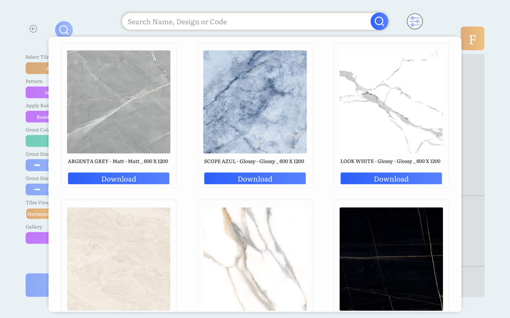This screenshot has width=510, height=318.
Task: Select the SCOPE AZUL tile image
Action: pyautogui.click(x=255, y=102)
